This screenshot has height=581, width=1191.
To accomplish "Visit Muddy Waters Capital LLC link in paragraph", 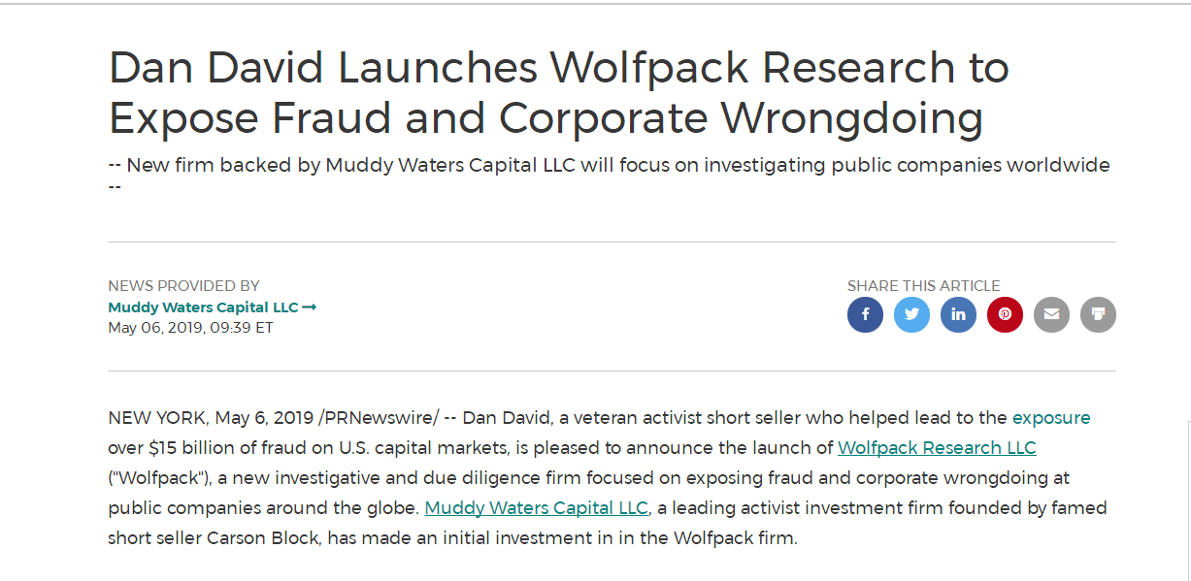I will click(536, 508).
